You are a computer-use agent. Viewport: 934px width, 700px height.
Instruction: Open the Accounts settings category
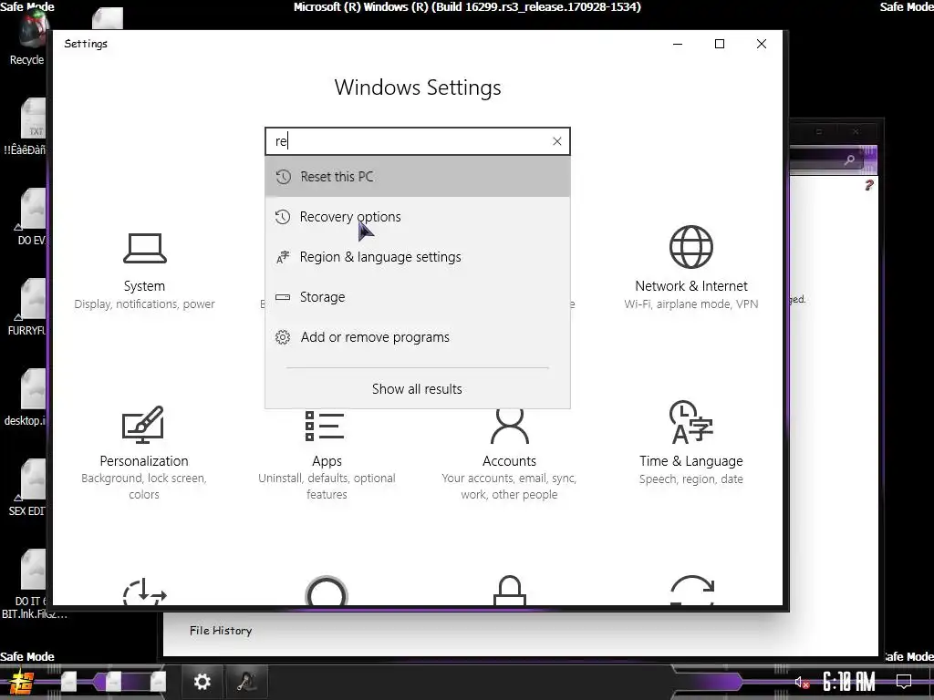click(509, 455)
